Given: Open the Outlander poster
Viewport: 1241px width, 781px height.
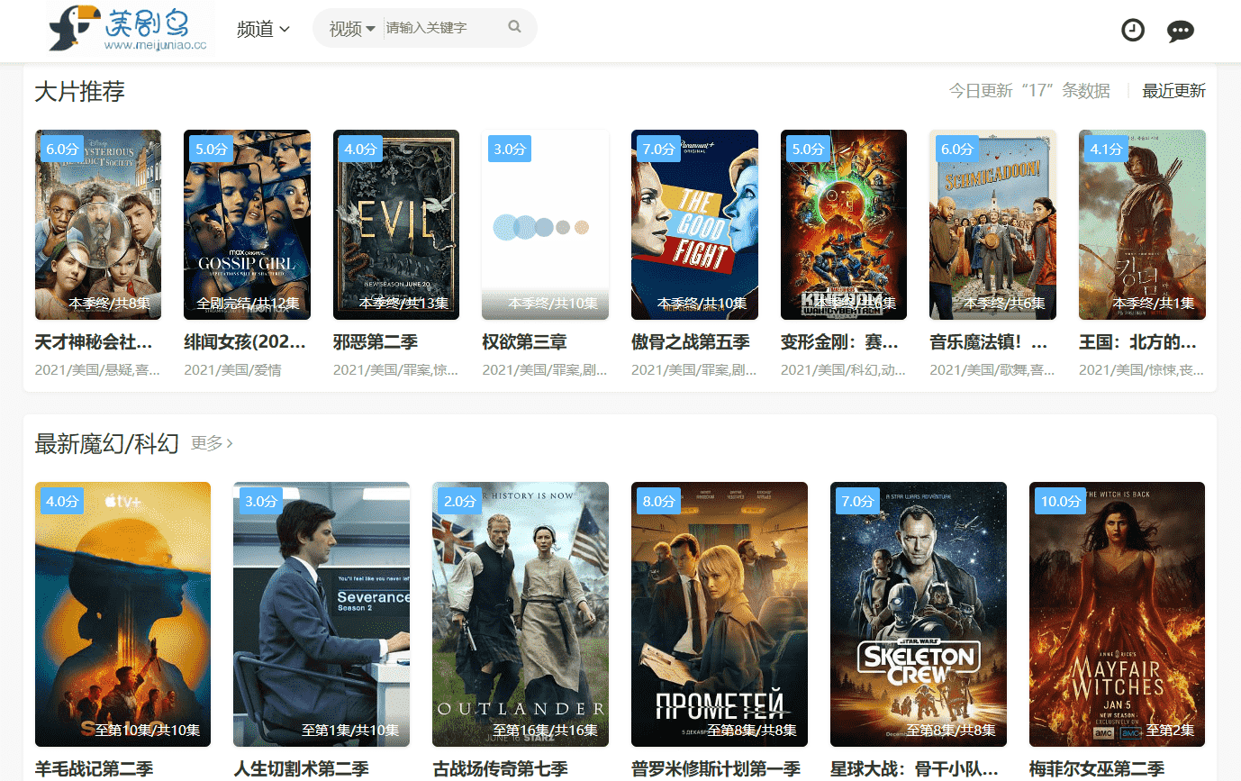Looking at the screenshot, I should tap(521, 614).
